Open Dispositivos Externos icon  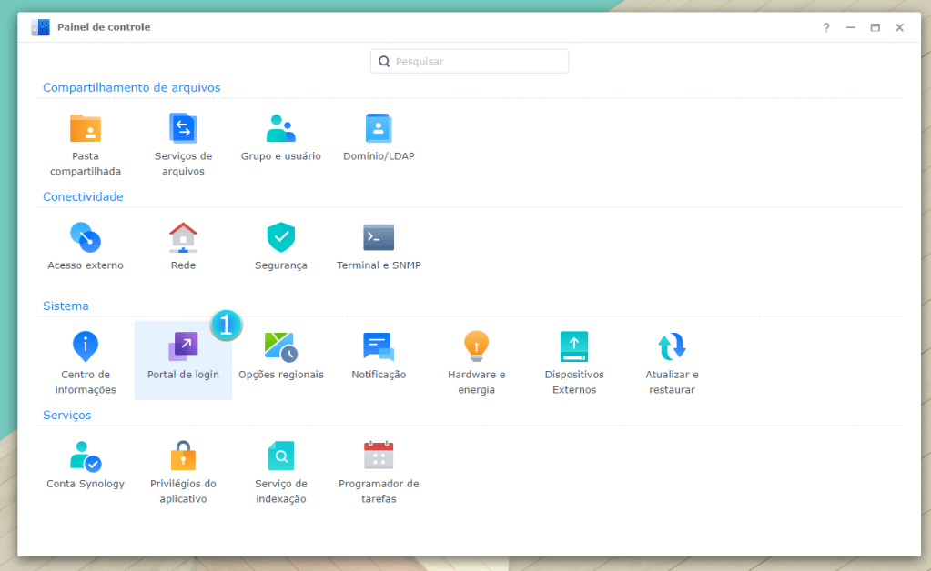pyautogui.click(x=574, y=347)
